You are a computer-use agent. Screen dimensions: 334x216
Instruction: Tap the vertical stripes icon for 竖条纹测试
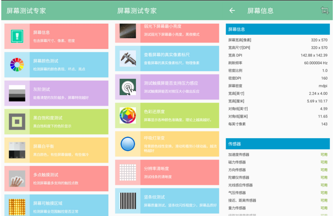point(128,201)
